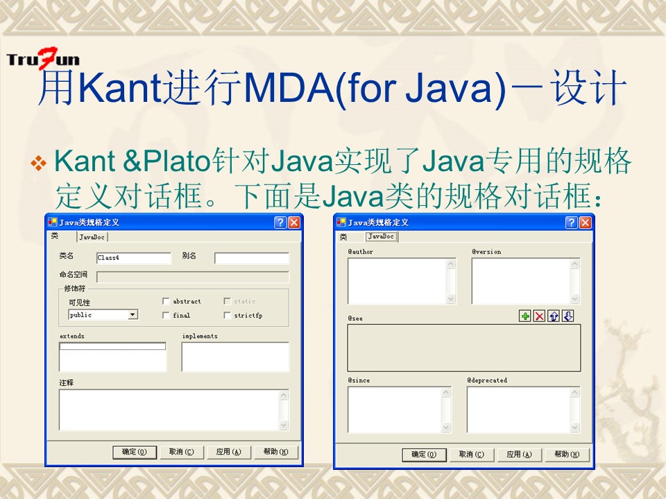
Task: Click the 命名空间 field
Action: 193,277
